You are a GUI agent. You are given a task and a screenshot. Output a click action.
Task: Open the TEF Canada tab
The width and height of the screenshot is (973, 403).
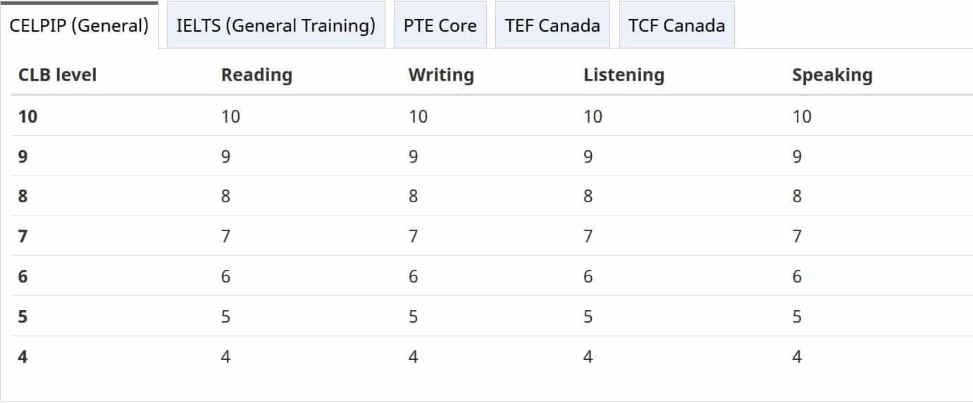(553, 25)
